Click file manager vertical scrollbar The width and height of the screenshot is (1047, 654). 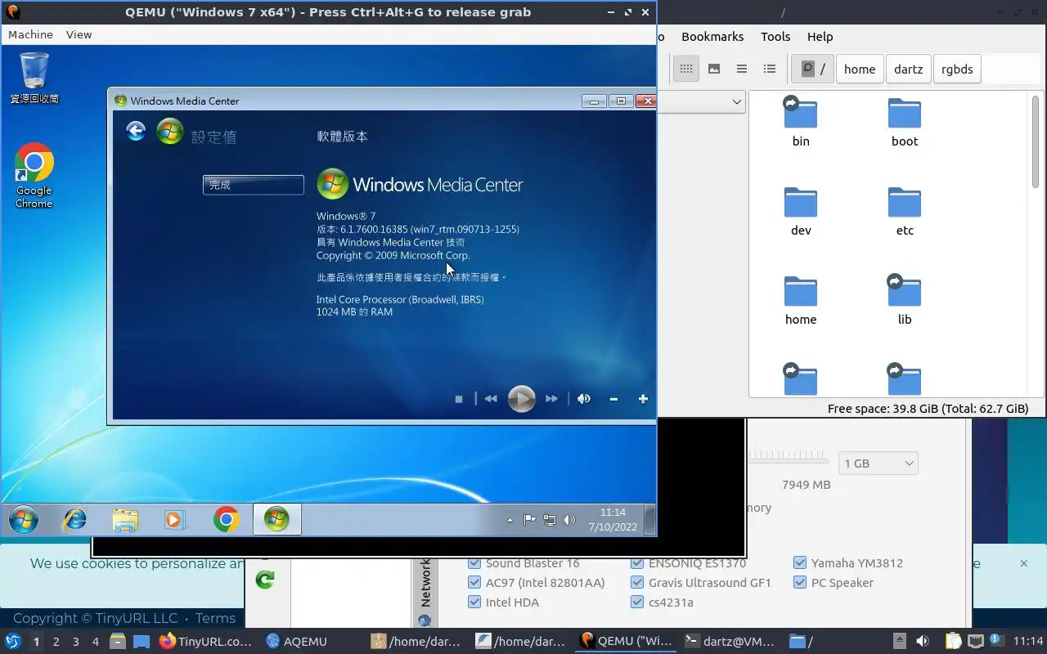[1036, 143]
